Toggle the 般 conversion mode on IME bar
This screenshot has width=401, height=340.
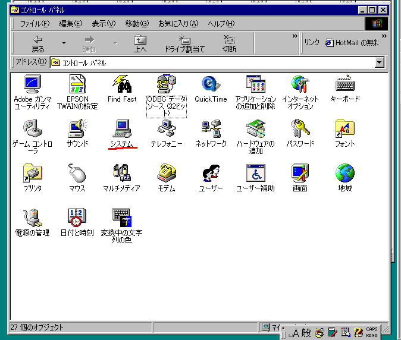coord(306,333)
